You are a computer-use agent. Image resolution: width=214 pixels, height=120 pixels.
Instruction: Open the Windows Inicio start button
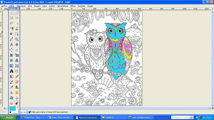pyautogui.click(x=8, y=117)
